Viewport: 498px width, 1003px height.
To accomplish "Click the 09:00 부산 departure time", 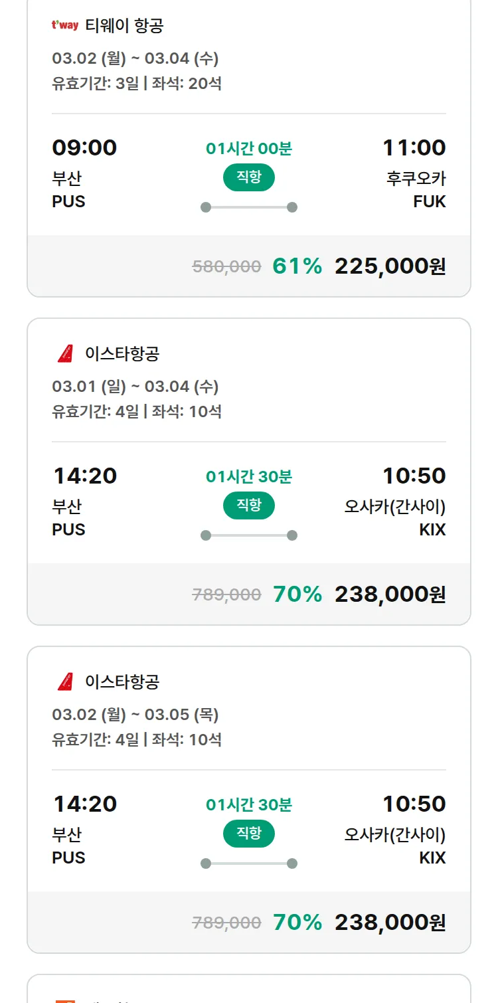I will 84,147.
